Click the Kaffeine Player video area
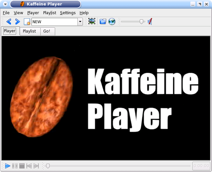This screenshot has height=172, width=212. (106, 98)
